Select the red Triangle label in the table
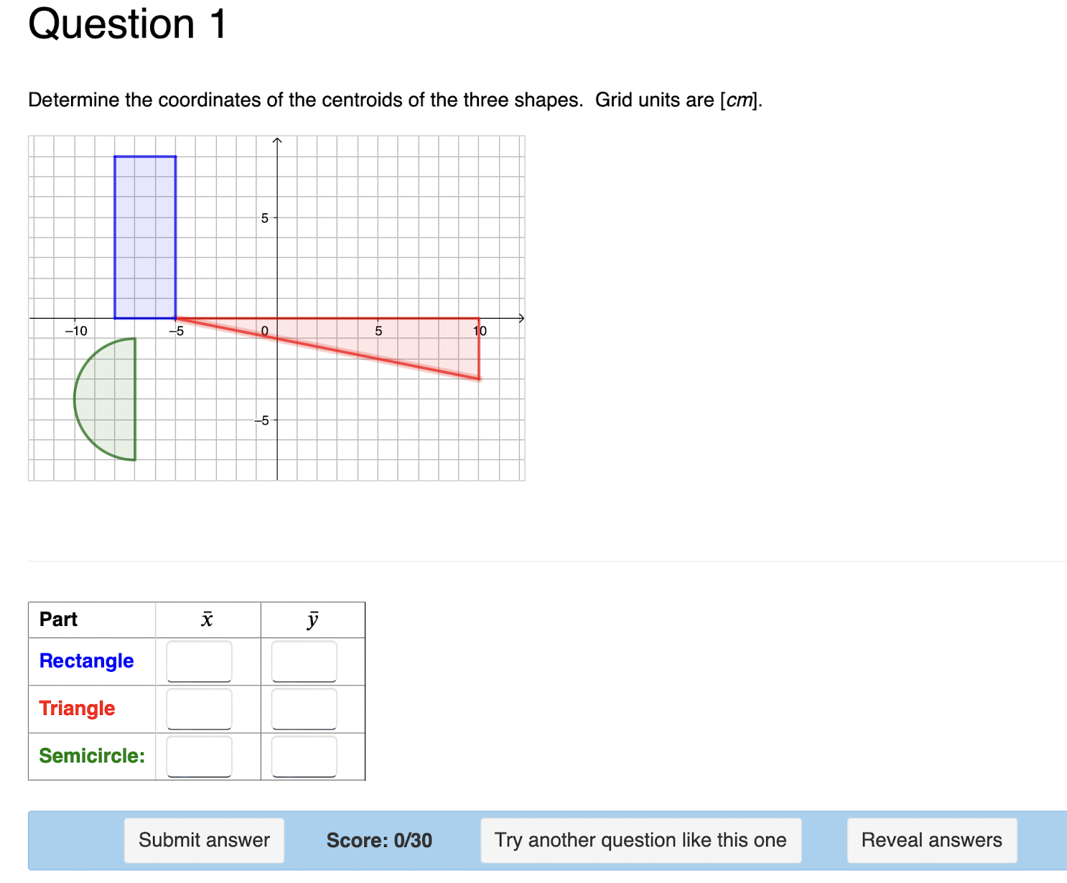 [x=76, y=708]
